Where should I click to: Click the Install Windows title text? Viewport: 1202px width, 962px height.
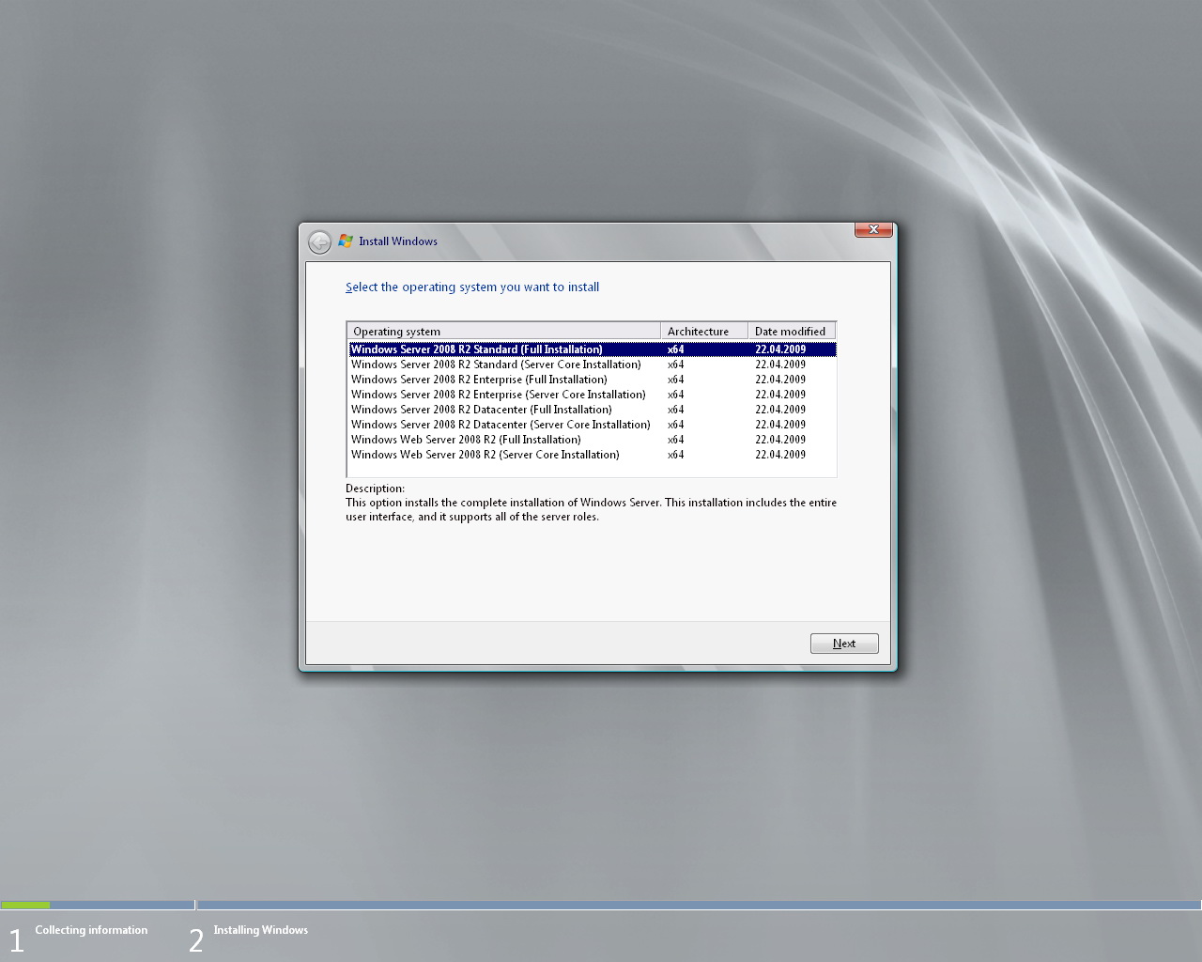[398, 241]
